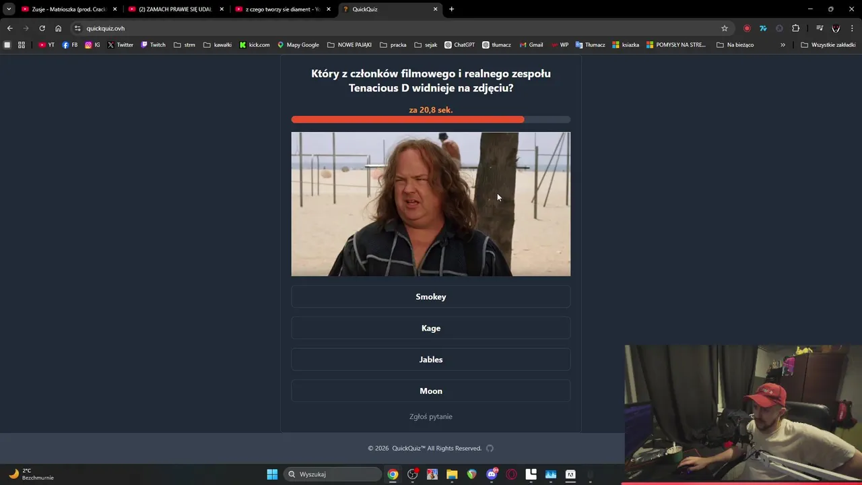
Task: Open the POMYSŁY NA STRE... bookmark
Action: click(x=675, y=45)
